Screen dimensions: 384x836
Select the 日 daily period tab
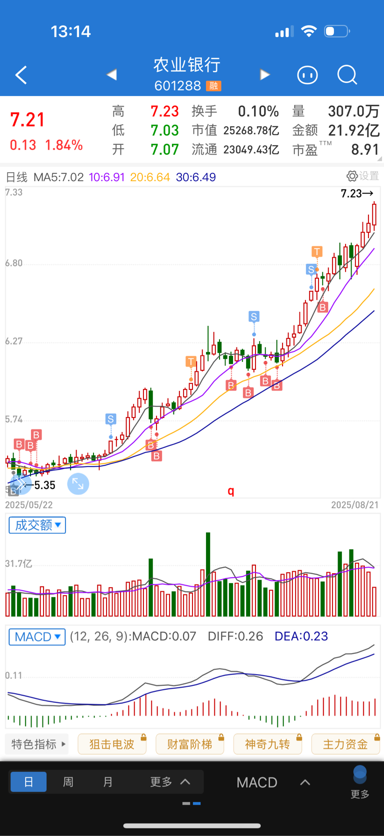coord(28,782)
